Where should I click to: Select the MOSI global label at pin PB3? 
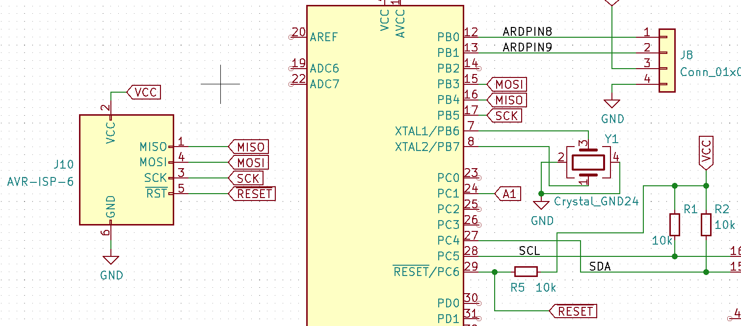pos(507,84)
